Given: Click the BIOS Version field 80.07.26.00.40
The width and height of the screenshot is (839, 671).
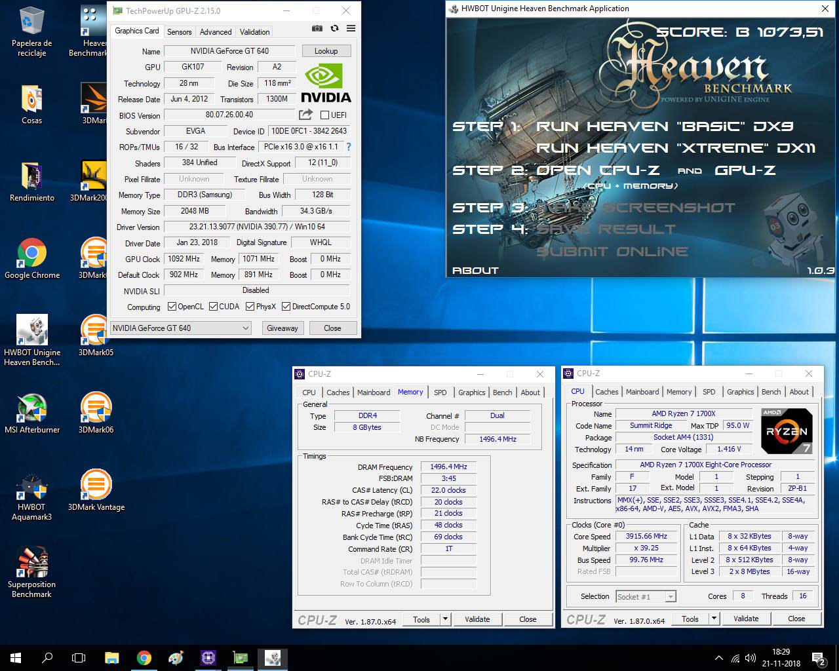Looking at the screenshot, I should (x=229, y=115).
